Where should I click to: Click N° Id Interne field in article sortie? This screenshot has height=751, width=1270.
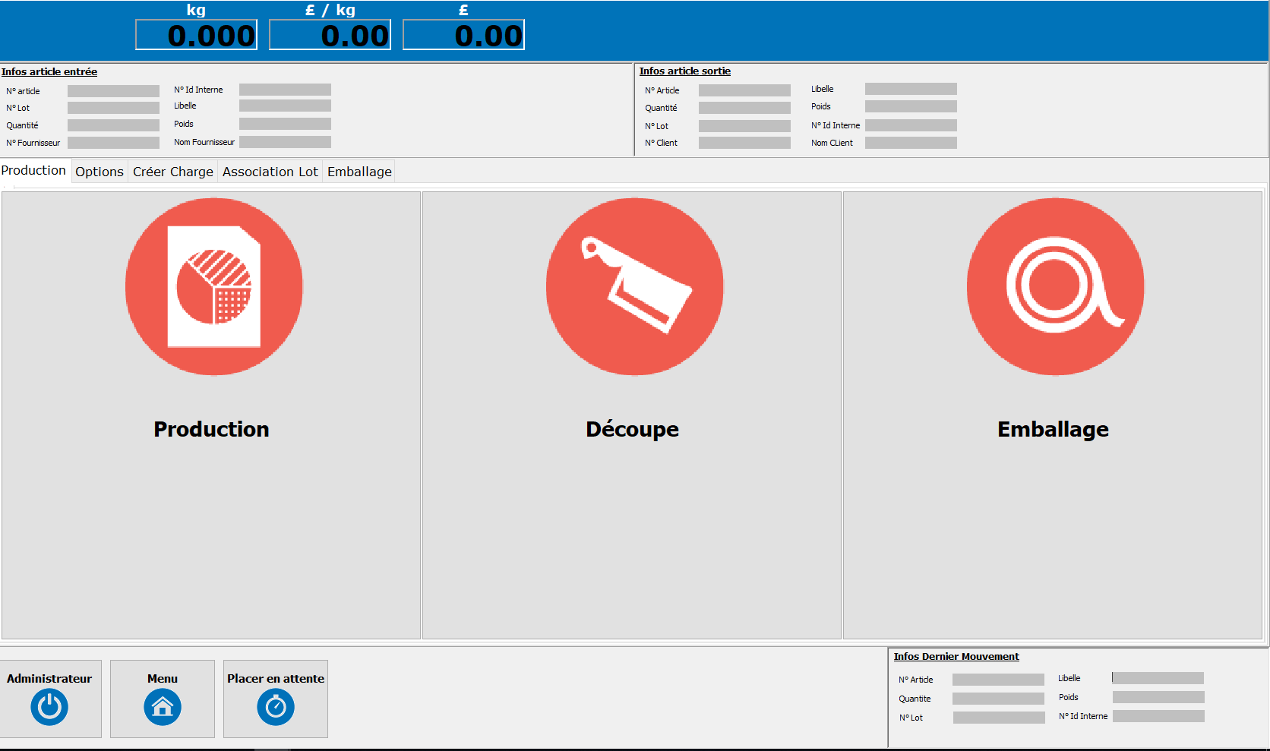pyautogui.click(x=911, y=125)
